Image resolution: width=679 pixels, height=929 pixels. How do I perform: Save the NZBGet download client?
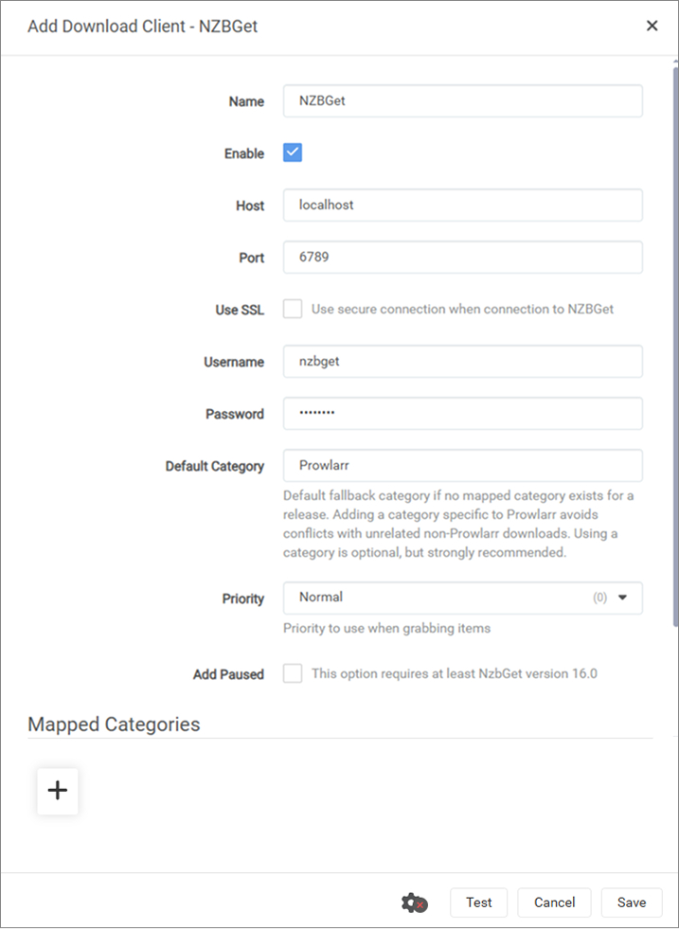631,902
